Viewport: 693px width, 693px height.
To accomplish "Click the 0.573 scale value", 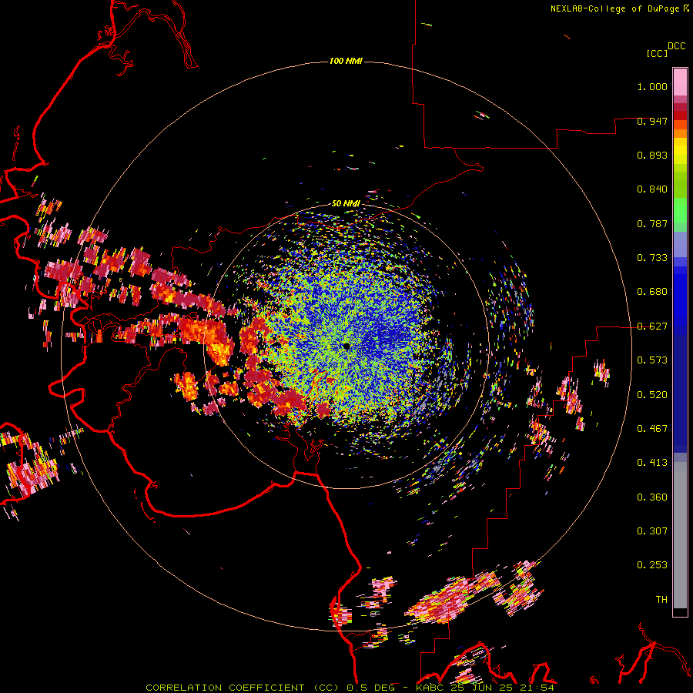I will 652,360.
